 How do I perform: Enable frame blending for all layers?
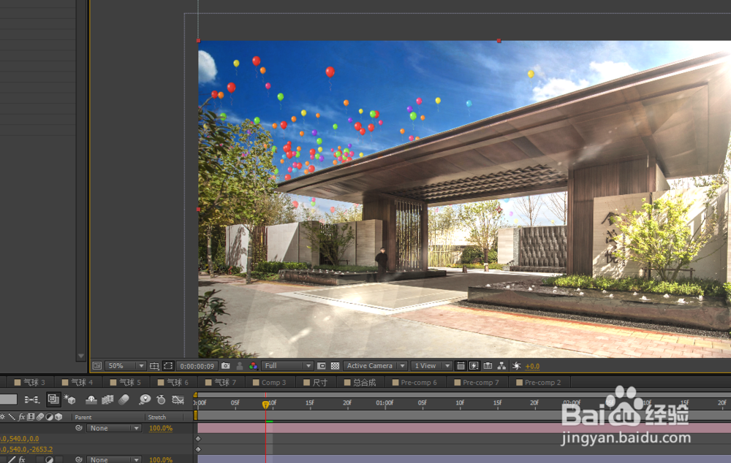[107, 399]
